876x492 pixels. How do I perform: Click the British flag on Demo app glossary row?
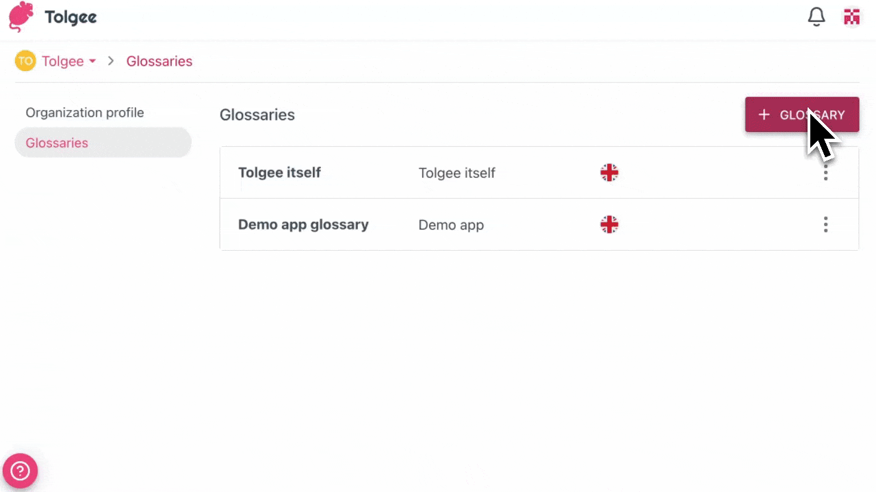click(609, 224)
